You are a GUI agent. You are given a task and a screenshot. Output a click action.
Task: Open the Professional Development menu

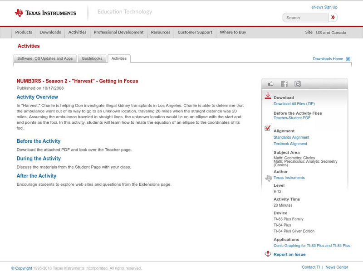click(x=118, y=32)
